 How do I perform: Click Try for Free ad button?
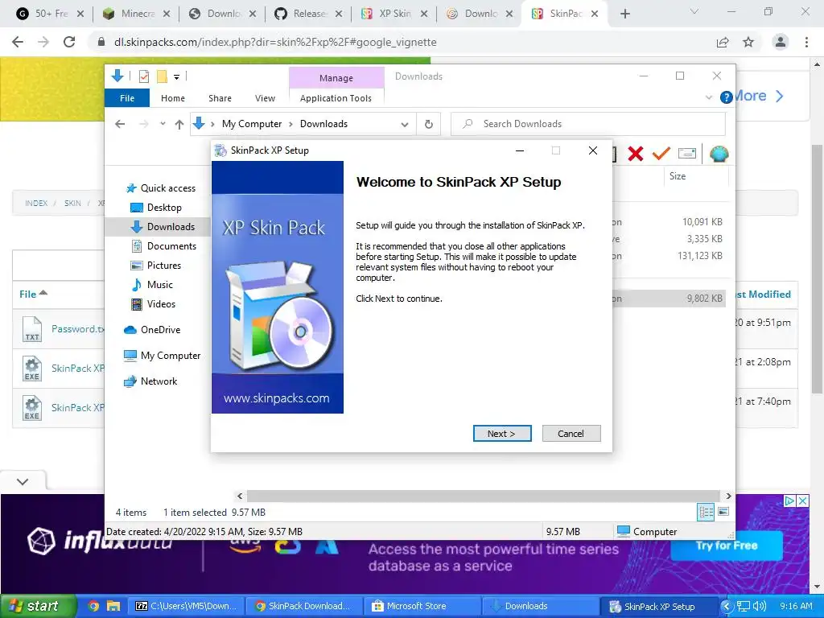click(x=727, y=546)
